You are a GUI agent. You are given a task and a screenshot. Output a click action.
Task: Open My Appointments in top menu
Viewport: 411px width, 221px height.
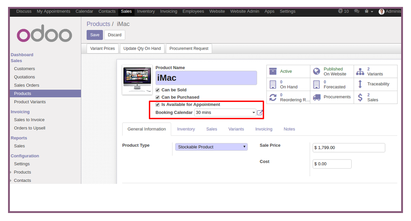[x=53, y=11]
